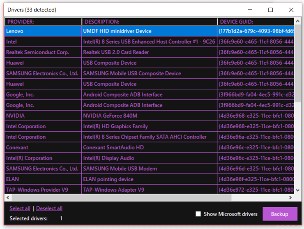Sort by the DEVICE GUID column header
Screen dimensions: 304x229
256,22
